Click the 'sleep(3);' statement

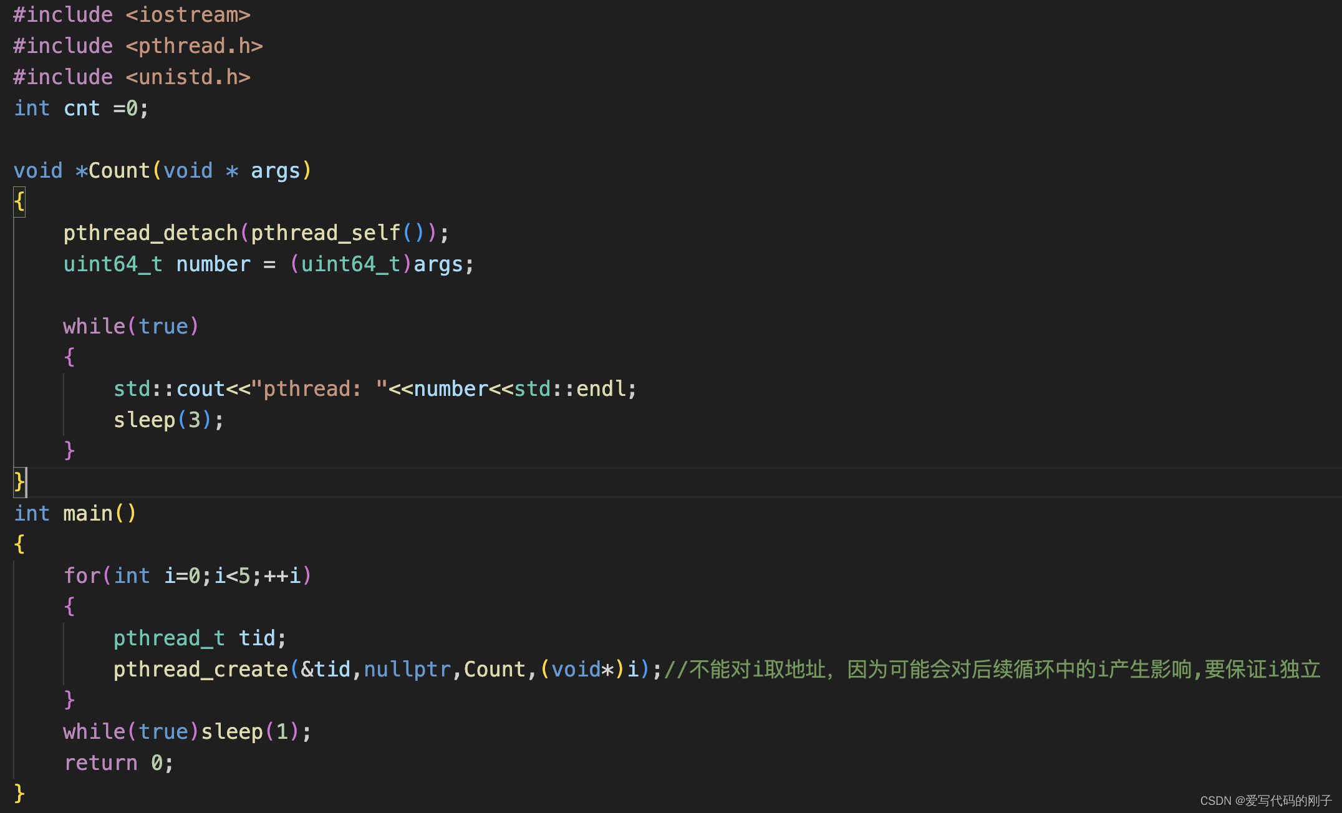click(x=168, y=420)
